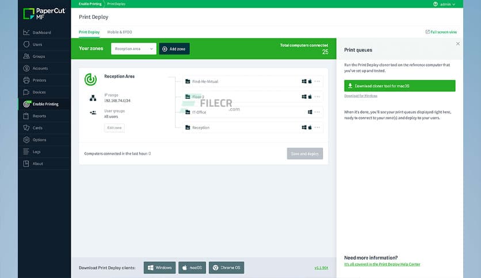Screen dimensions: 481x278
Task: Click the Cards icon in sidebar
Action: coord(26,128)
